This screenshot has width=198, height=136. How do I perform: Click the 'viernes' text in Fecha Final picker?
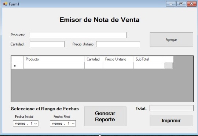click(x=57, y=124)
